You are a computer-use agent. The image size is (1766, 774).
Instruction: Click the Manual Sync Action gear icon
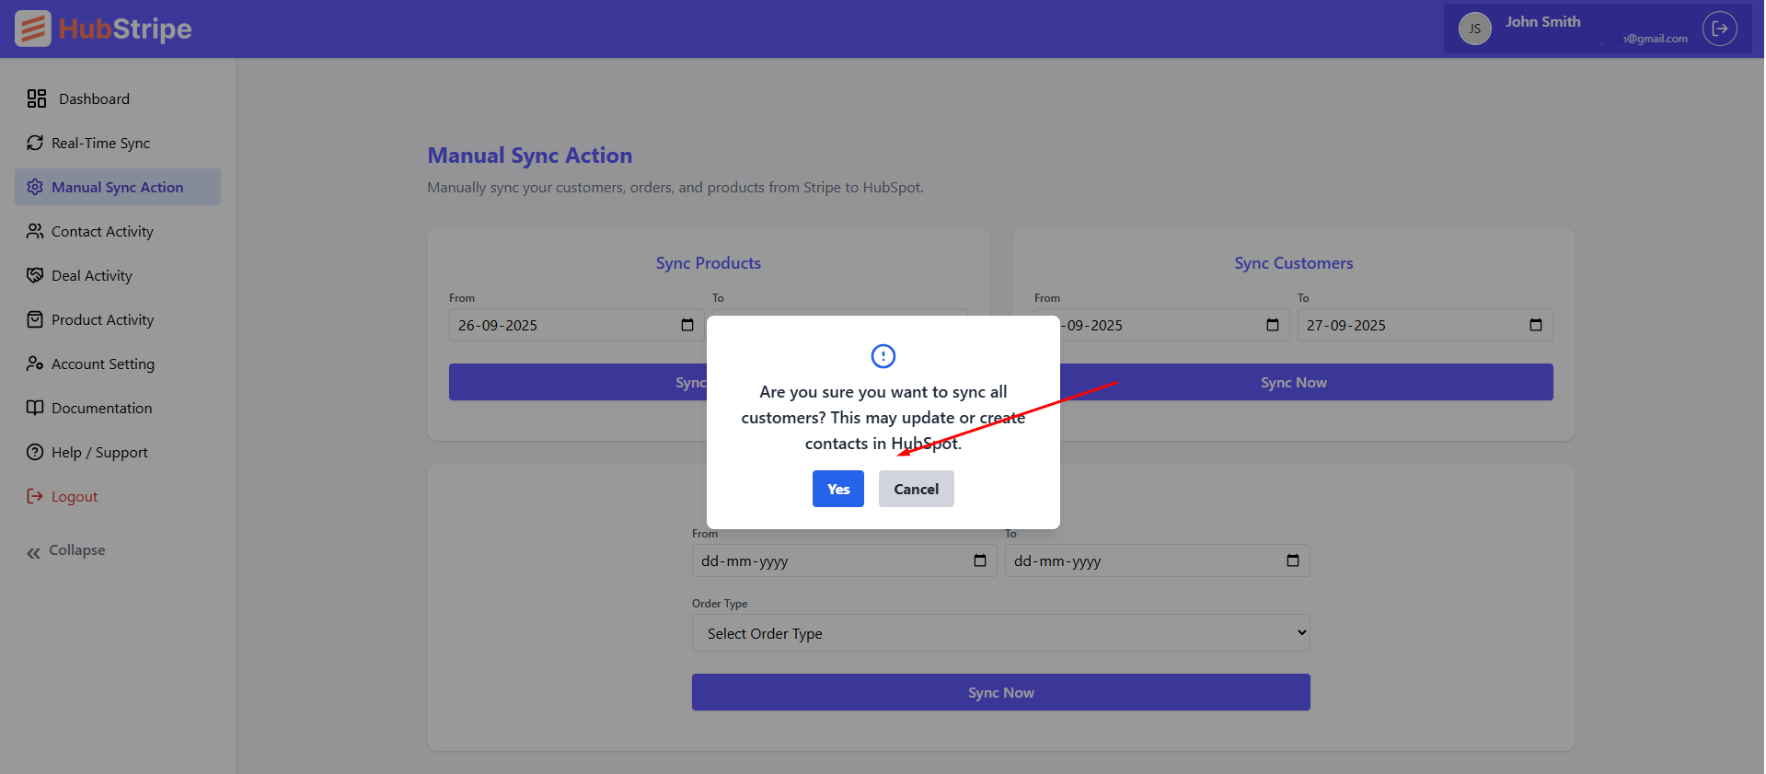point(35,187)
